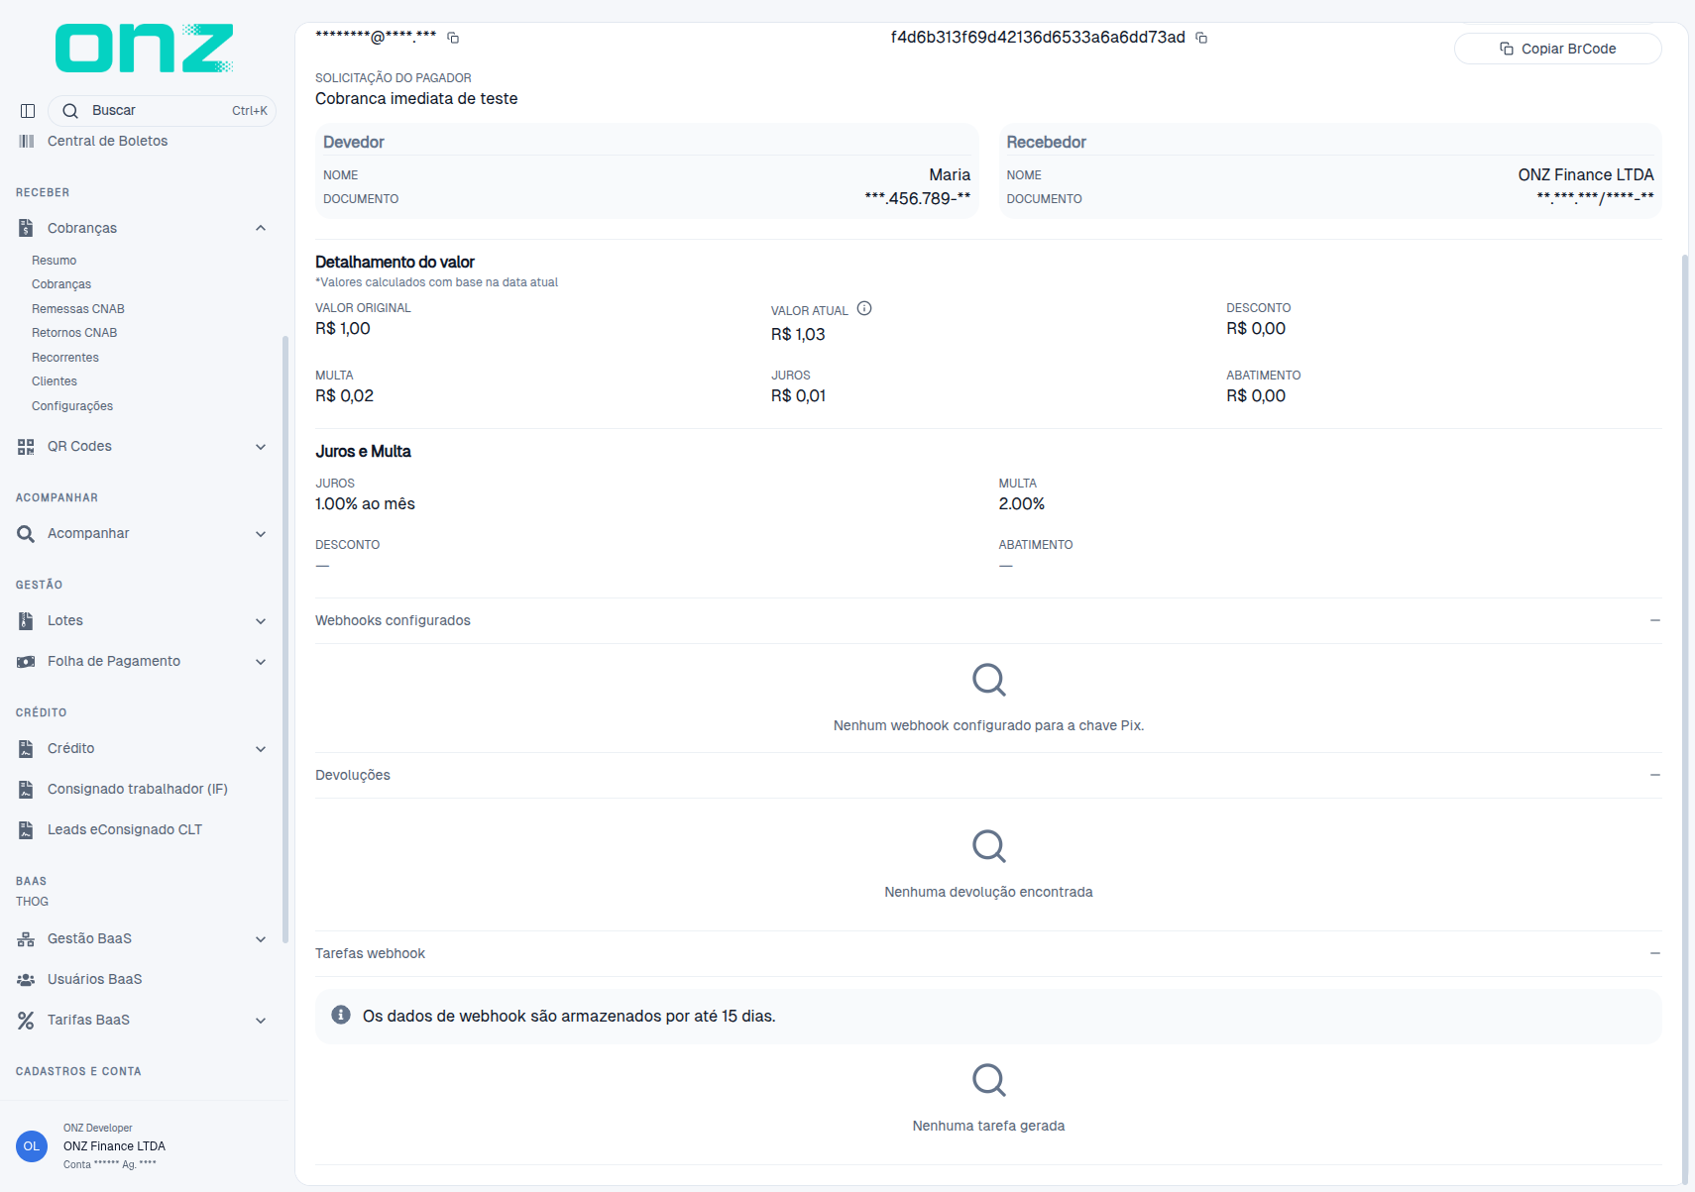Image resolution: width=1695 pixels, height=1192 pixels.
Task: Collapse the Webhooks configurados section
Action: pyautogui.click(x=1654, y=620)
